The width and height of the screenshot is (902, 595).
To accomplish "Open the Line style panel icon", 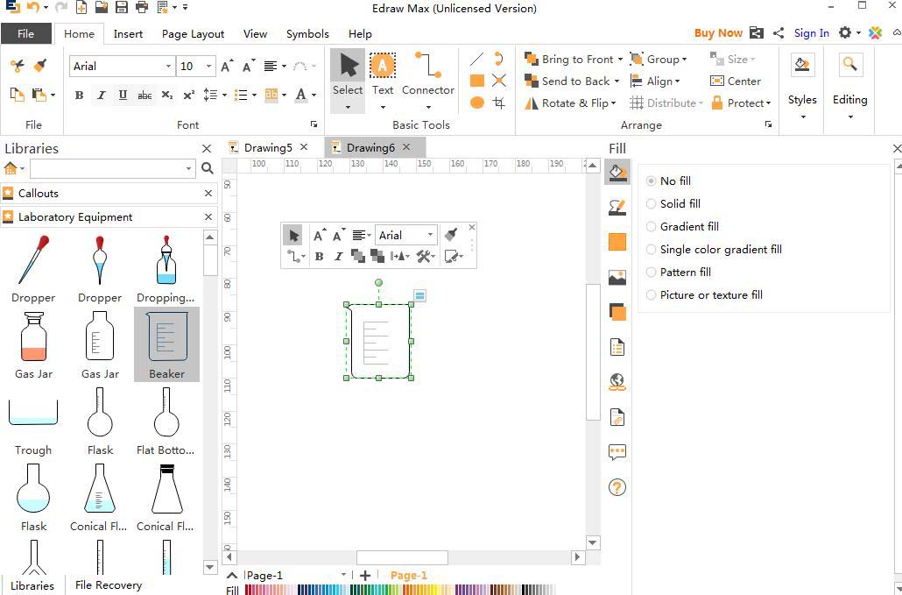I will coord(617,207).
